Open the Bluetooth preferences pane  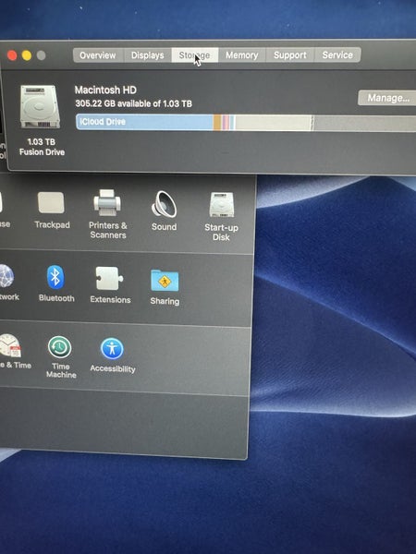tap(55, 283)
